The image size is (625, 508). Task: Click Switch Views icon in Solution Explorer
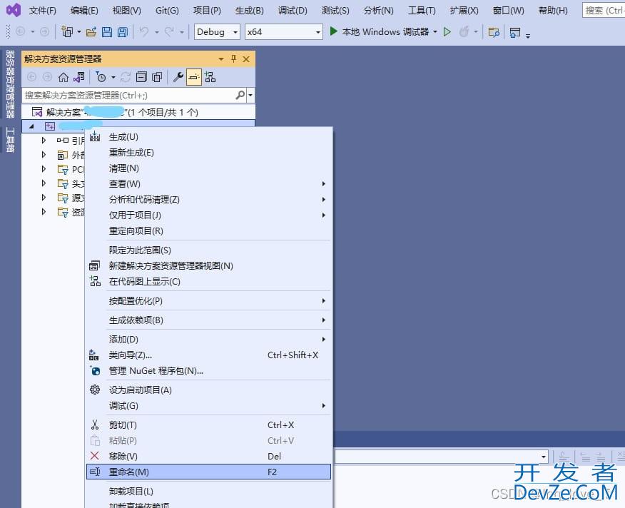pos(79,77)
